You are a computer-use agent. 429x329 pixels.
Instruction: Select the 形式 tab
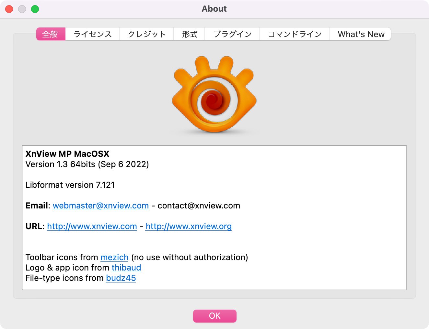pyautogui.click(x=190, y=34)
